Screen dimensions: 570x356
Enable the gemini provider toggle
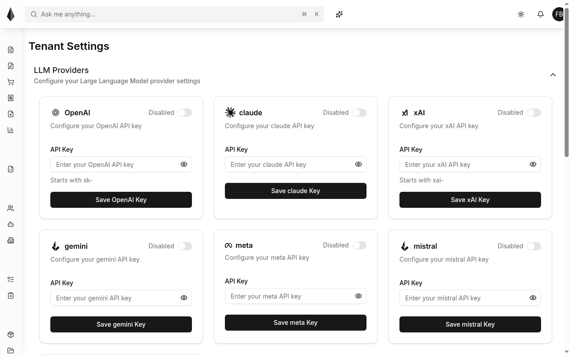pos(185,246)
